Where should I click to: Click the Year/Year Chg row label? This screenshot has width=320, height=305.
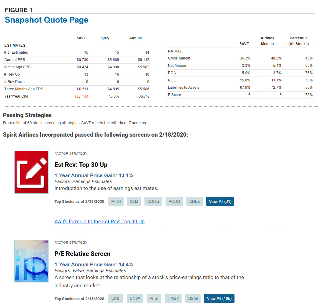(x=16, y=96)
